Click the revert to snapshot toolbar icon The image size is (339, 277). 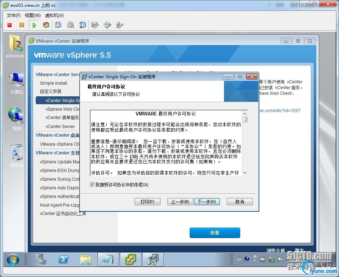(x=70, y=25)
